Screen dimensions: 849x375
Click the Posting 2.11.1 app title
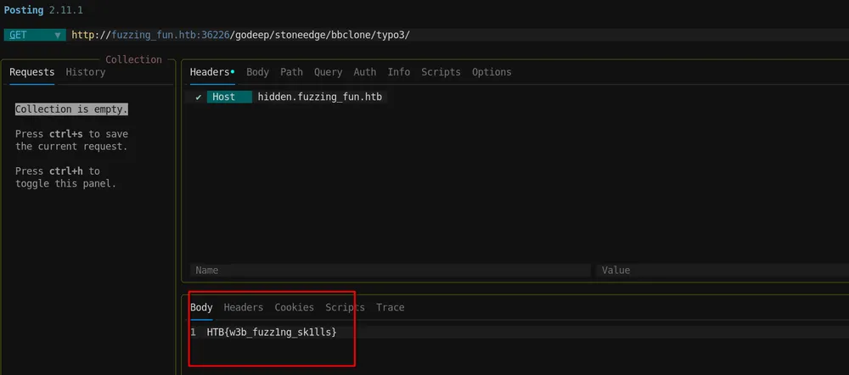[x=43, y=10]
